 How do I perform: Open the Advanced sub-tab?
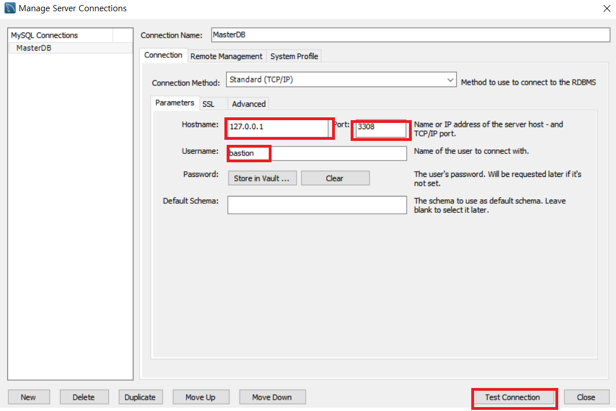249,104
